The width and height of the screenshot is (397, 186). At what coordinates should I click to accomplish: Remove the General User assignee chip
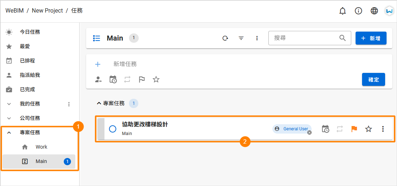coord(309,132)
